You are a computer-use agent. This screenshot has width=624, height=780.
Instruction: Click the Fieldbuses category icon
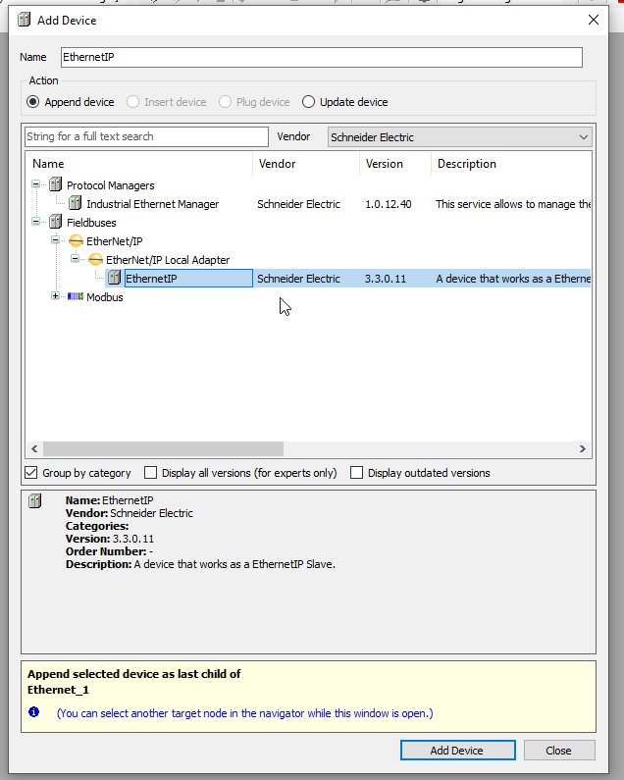(x=56, y=222)
